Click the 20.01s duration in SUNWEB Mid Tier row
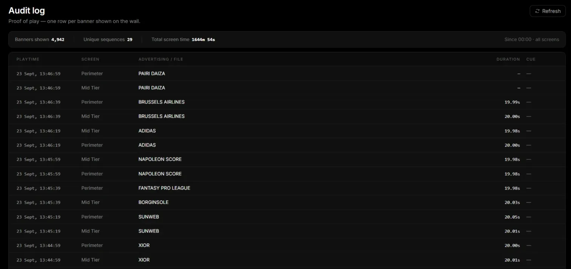Image resolution: width=571 pixels, height=269 pixels. (512, 231)
